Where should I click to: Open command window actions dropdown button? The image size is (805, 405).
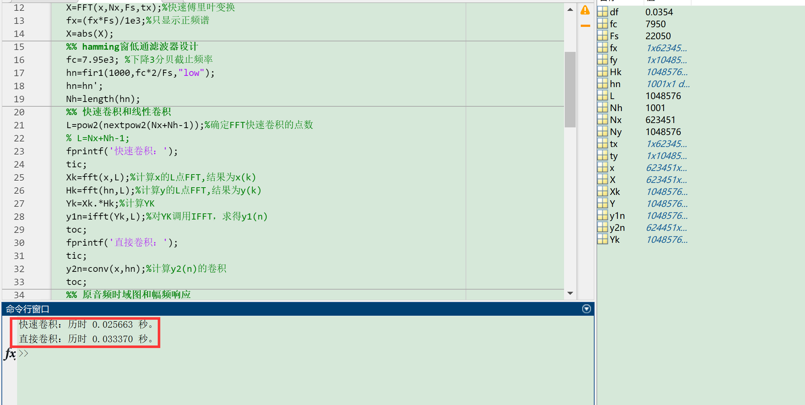586,309
